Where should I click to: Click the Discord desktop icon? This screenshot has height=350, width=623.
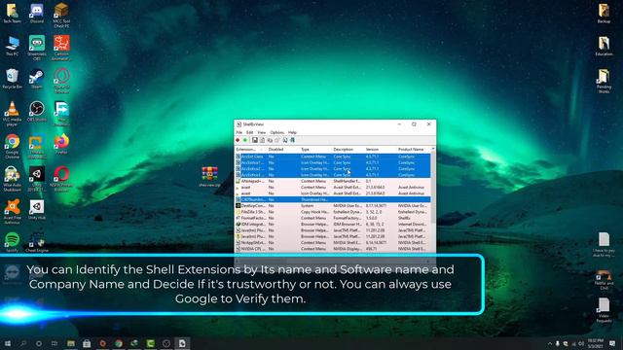pyautogui.click(x=37, y=13)
